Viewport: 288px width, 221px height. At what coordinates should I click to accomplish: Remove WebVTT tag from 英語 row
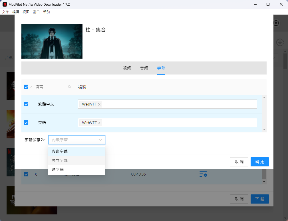(x=99, y=123)
